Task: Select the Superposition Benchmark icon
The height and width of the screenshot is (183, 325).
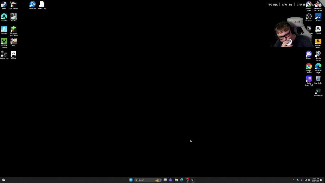Action: pos(318,6)
